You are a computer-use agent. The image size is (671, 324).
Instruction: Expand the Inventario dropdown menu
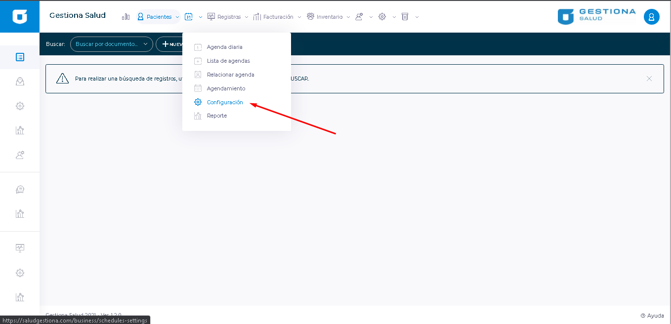329,17
